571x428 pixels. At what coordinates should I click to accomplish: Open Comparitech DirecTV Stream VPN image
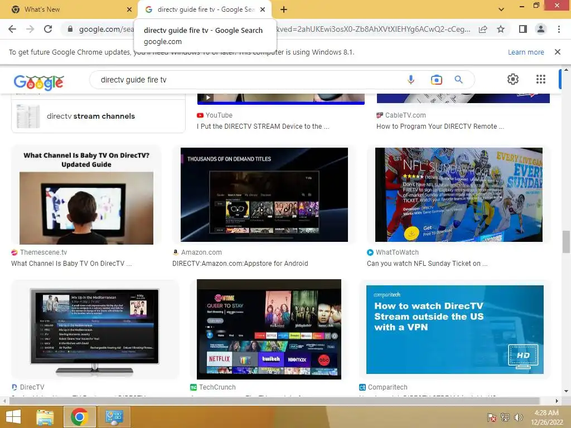[455, 329]
